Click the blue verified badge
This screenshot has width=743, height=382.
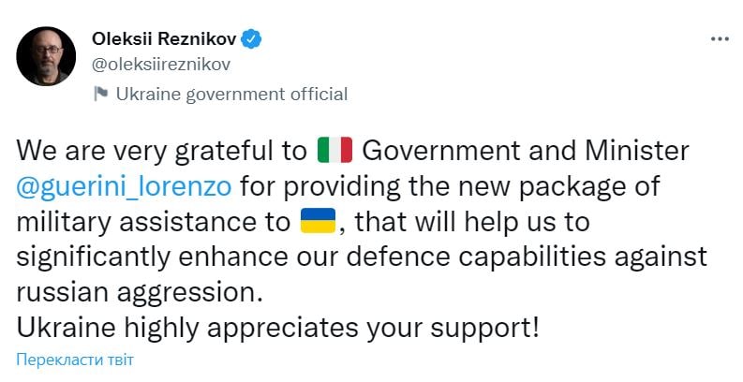tap(253, 38)
